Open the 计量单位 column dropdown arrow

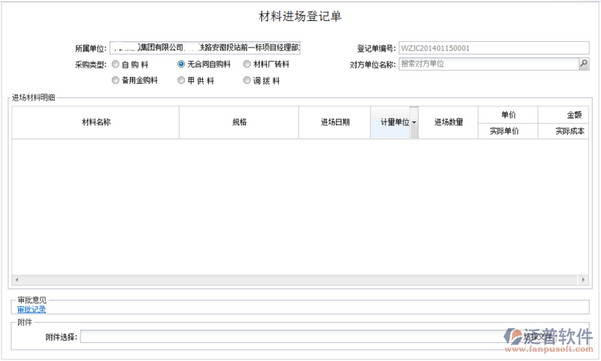click(x=414, y=122)
